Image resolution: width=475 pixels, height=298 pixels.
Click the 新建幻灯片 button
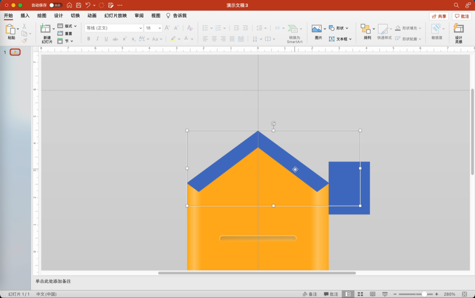(47, 33)
